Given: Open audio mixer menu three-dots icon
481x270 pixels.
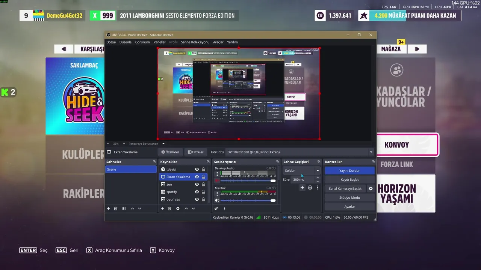Looking at the screenshot, I should [224, 208].
